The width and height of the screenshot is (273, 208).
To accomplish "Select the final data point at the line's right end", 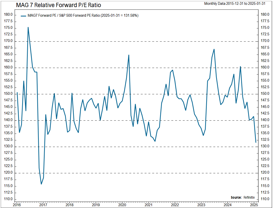I will (x=256, y=142).
